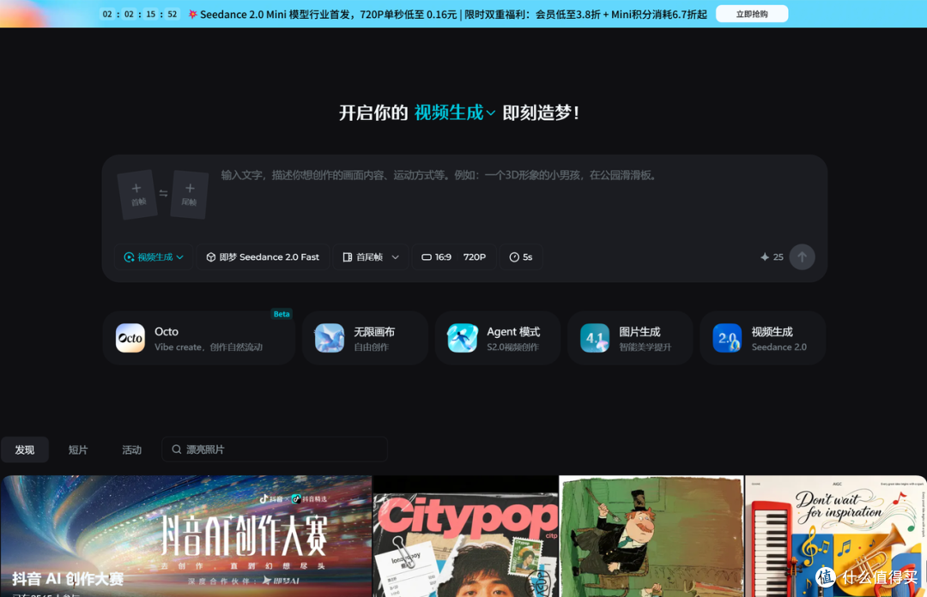Click the search magnifier icon
This screenshot has width=927, height=597.
176,449
